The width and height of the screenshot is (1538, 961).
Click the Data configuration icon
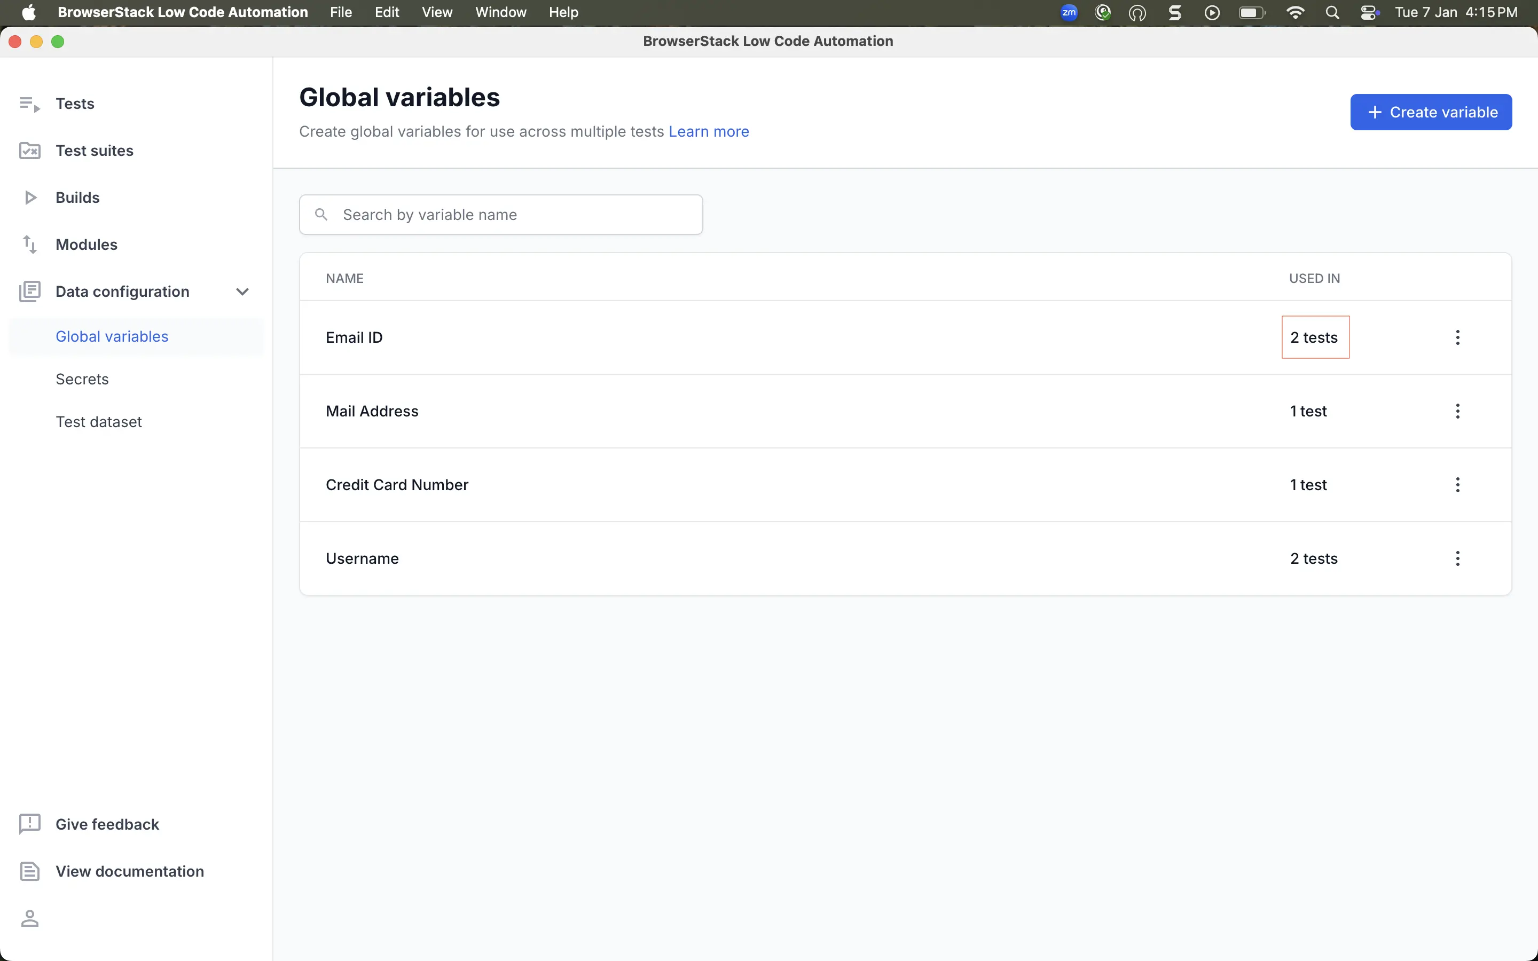[x=29, y=292]
